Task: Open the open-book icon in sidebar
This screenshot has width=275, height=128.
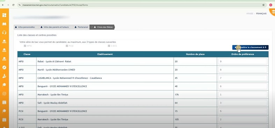Action: coord(4,24)
